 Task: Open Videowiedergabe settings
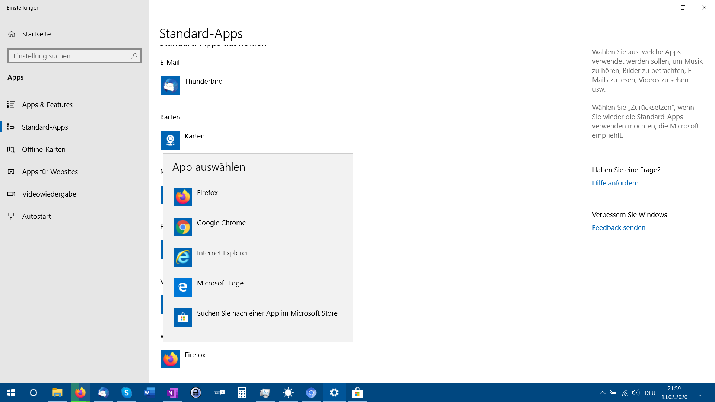(x=49, y=194)
